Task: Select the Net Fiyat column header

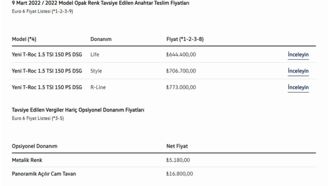Action: [x=177, y=146]
